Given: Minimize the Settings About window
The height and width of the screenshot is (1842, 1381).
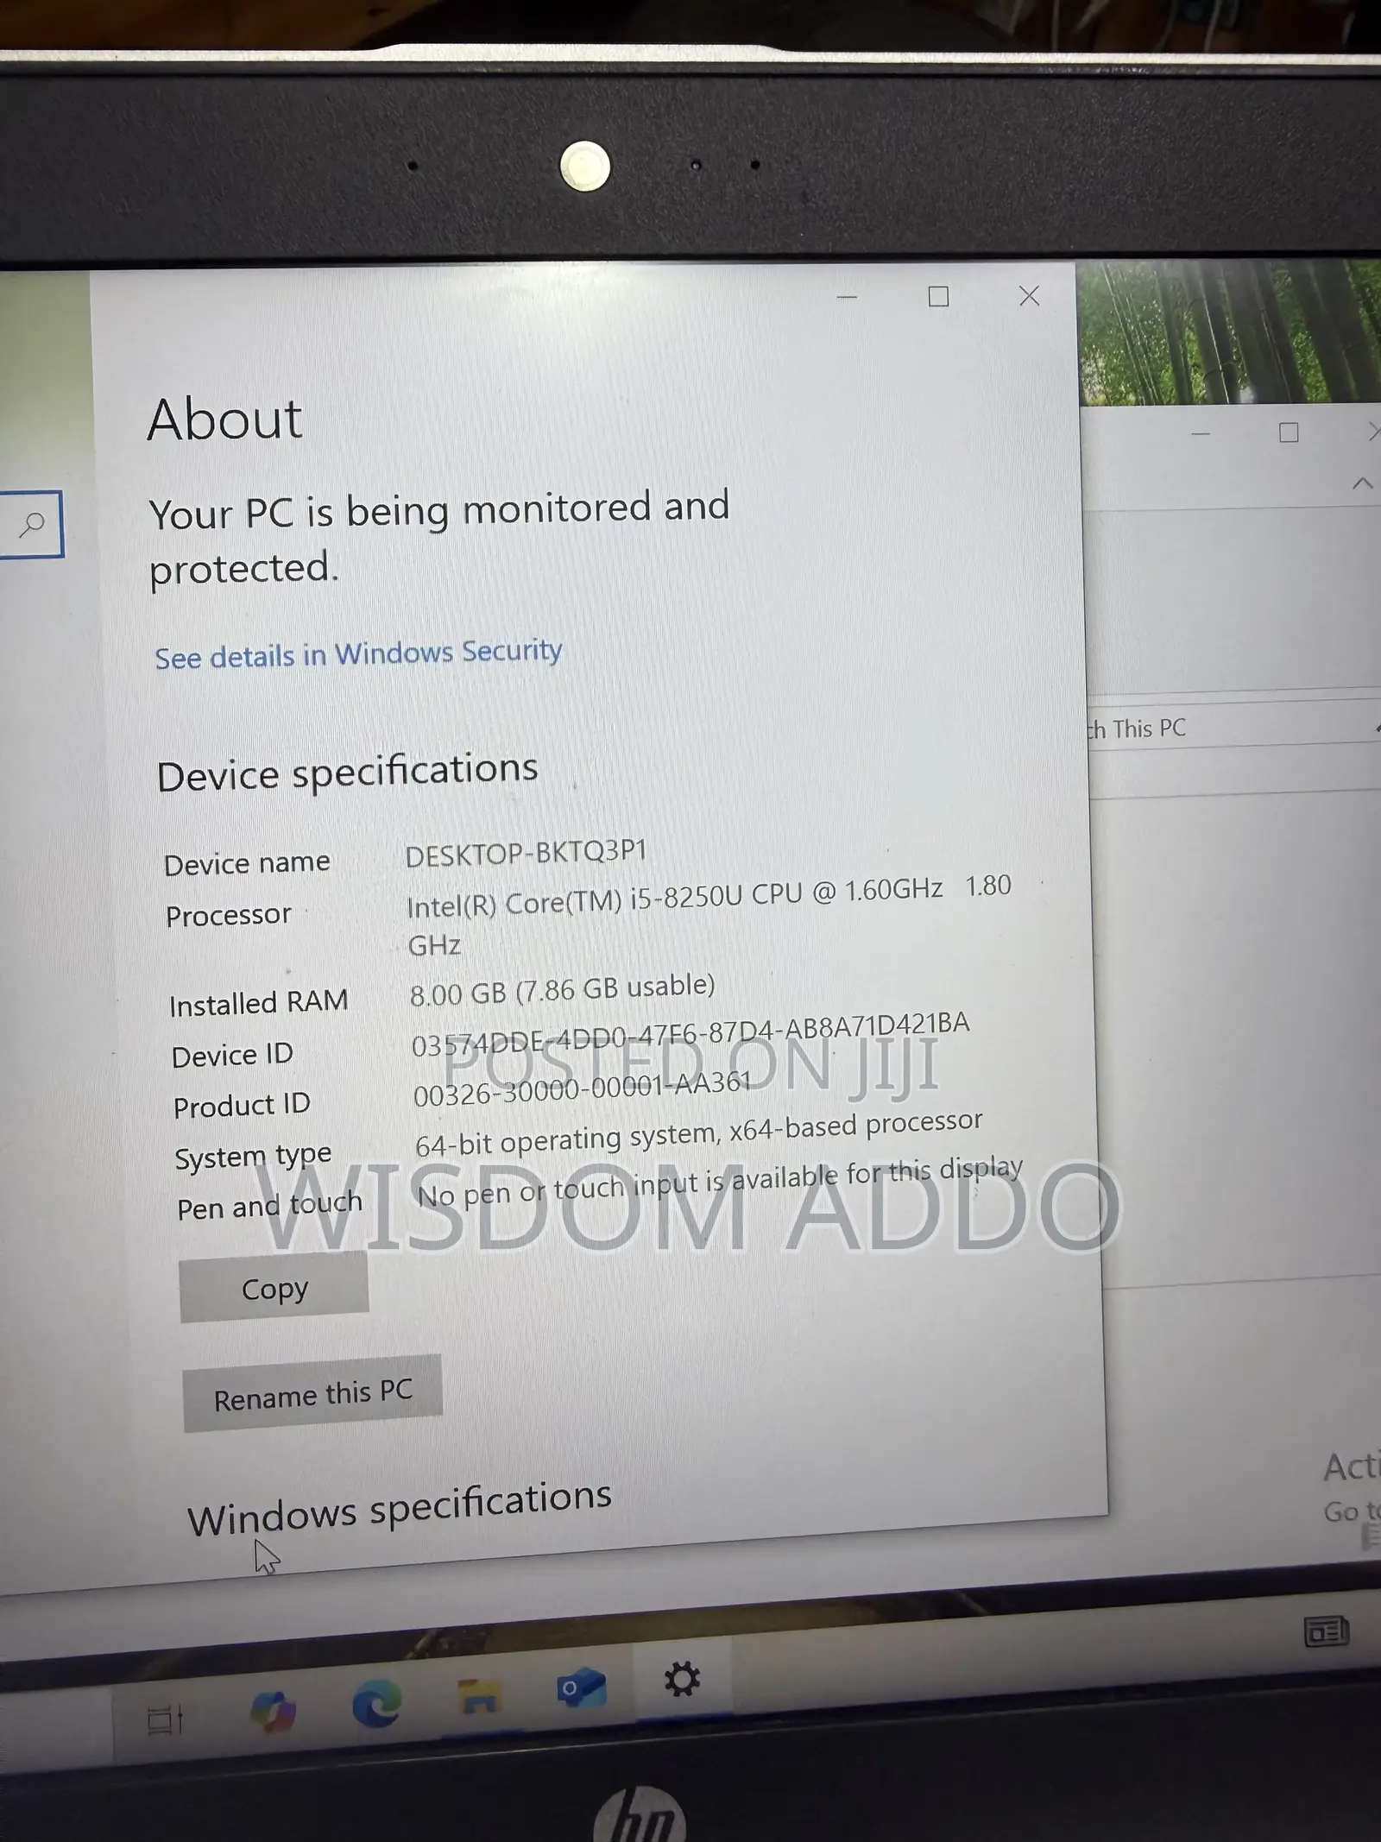Looking at the screenshot, I should (847, 297).
